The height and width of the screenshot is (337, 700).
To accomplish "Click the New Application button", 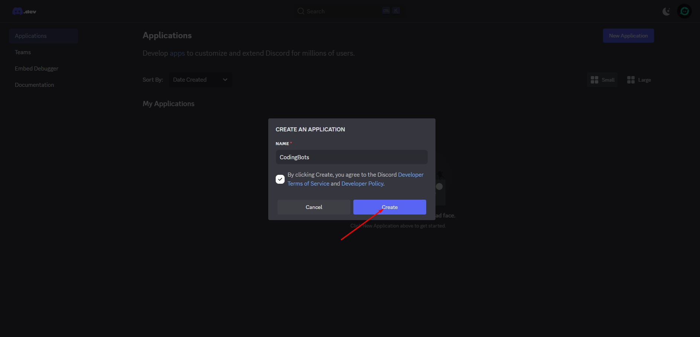I will tap(628, 36).
